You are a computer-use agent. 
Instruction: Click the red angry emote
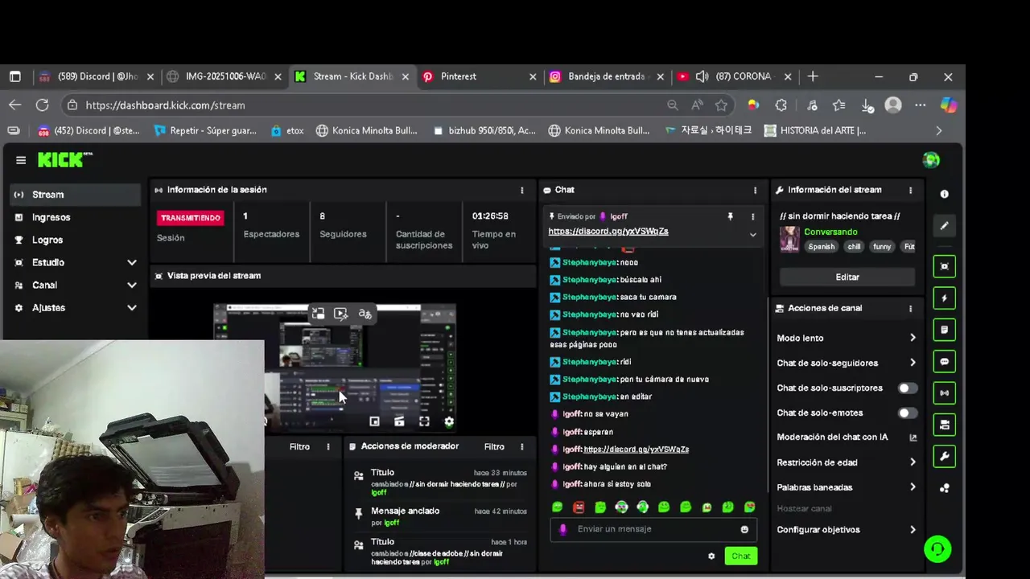coord(579,507)
